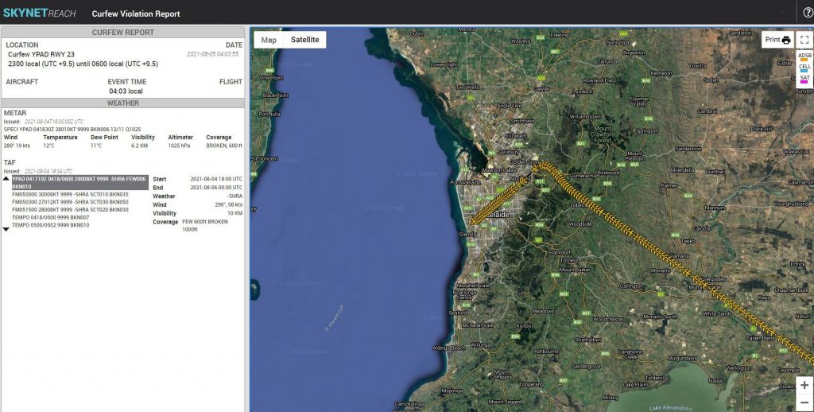Select TAF row TEMPO 0500/0502 9999 BKN010
The height and width of the screenshot is (412, 814).
tap(50, 225)
